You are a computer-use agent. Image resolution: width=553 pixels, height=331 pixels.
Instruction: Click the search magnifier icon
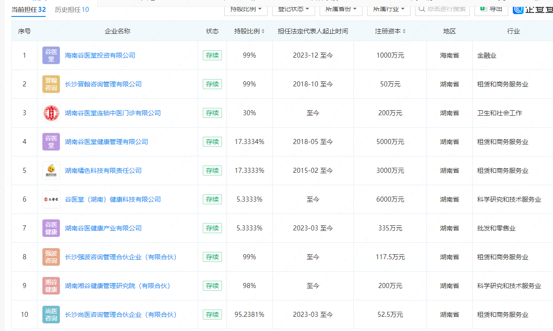pyautogui.click(x=422, y=9)
